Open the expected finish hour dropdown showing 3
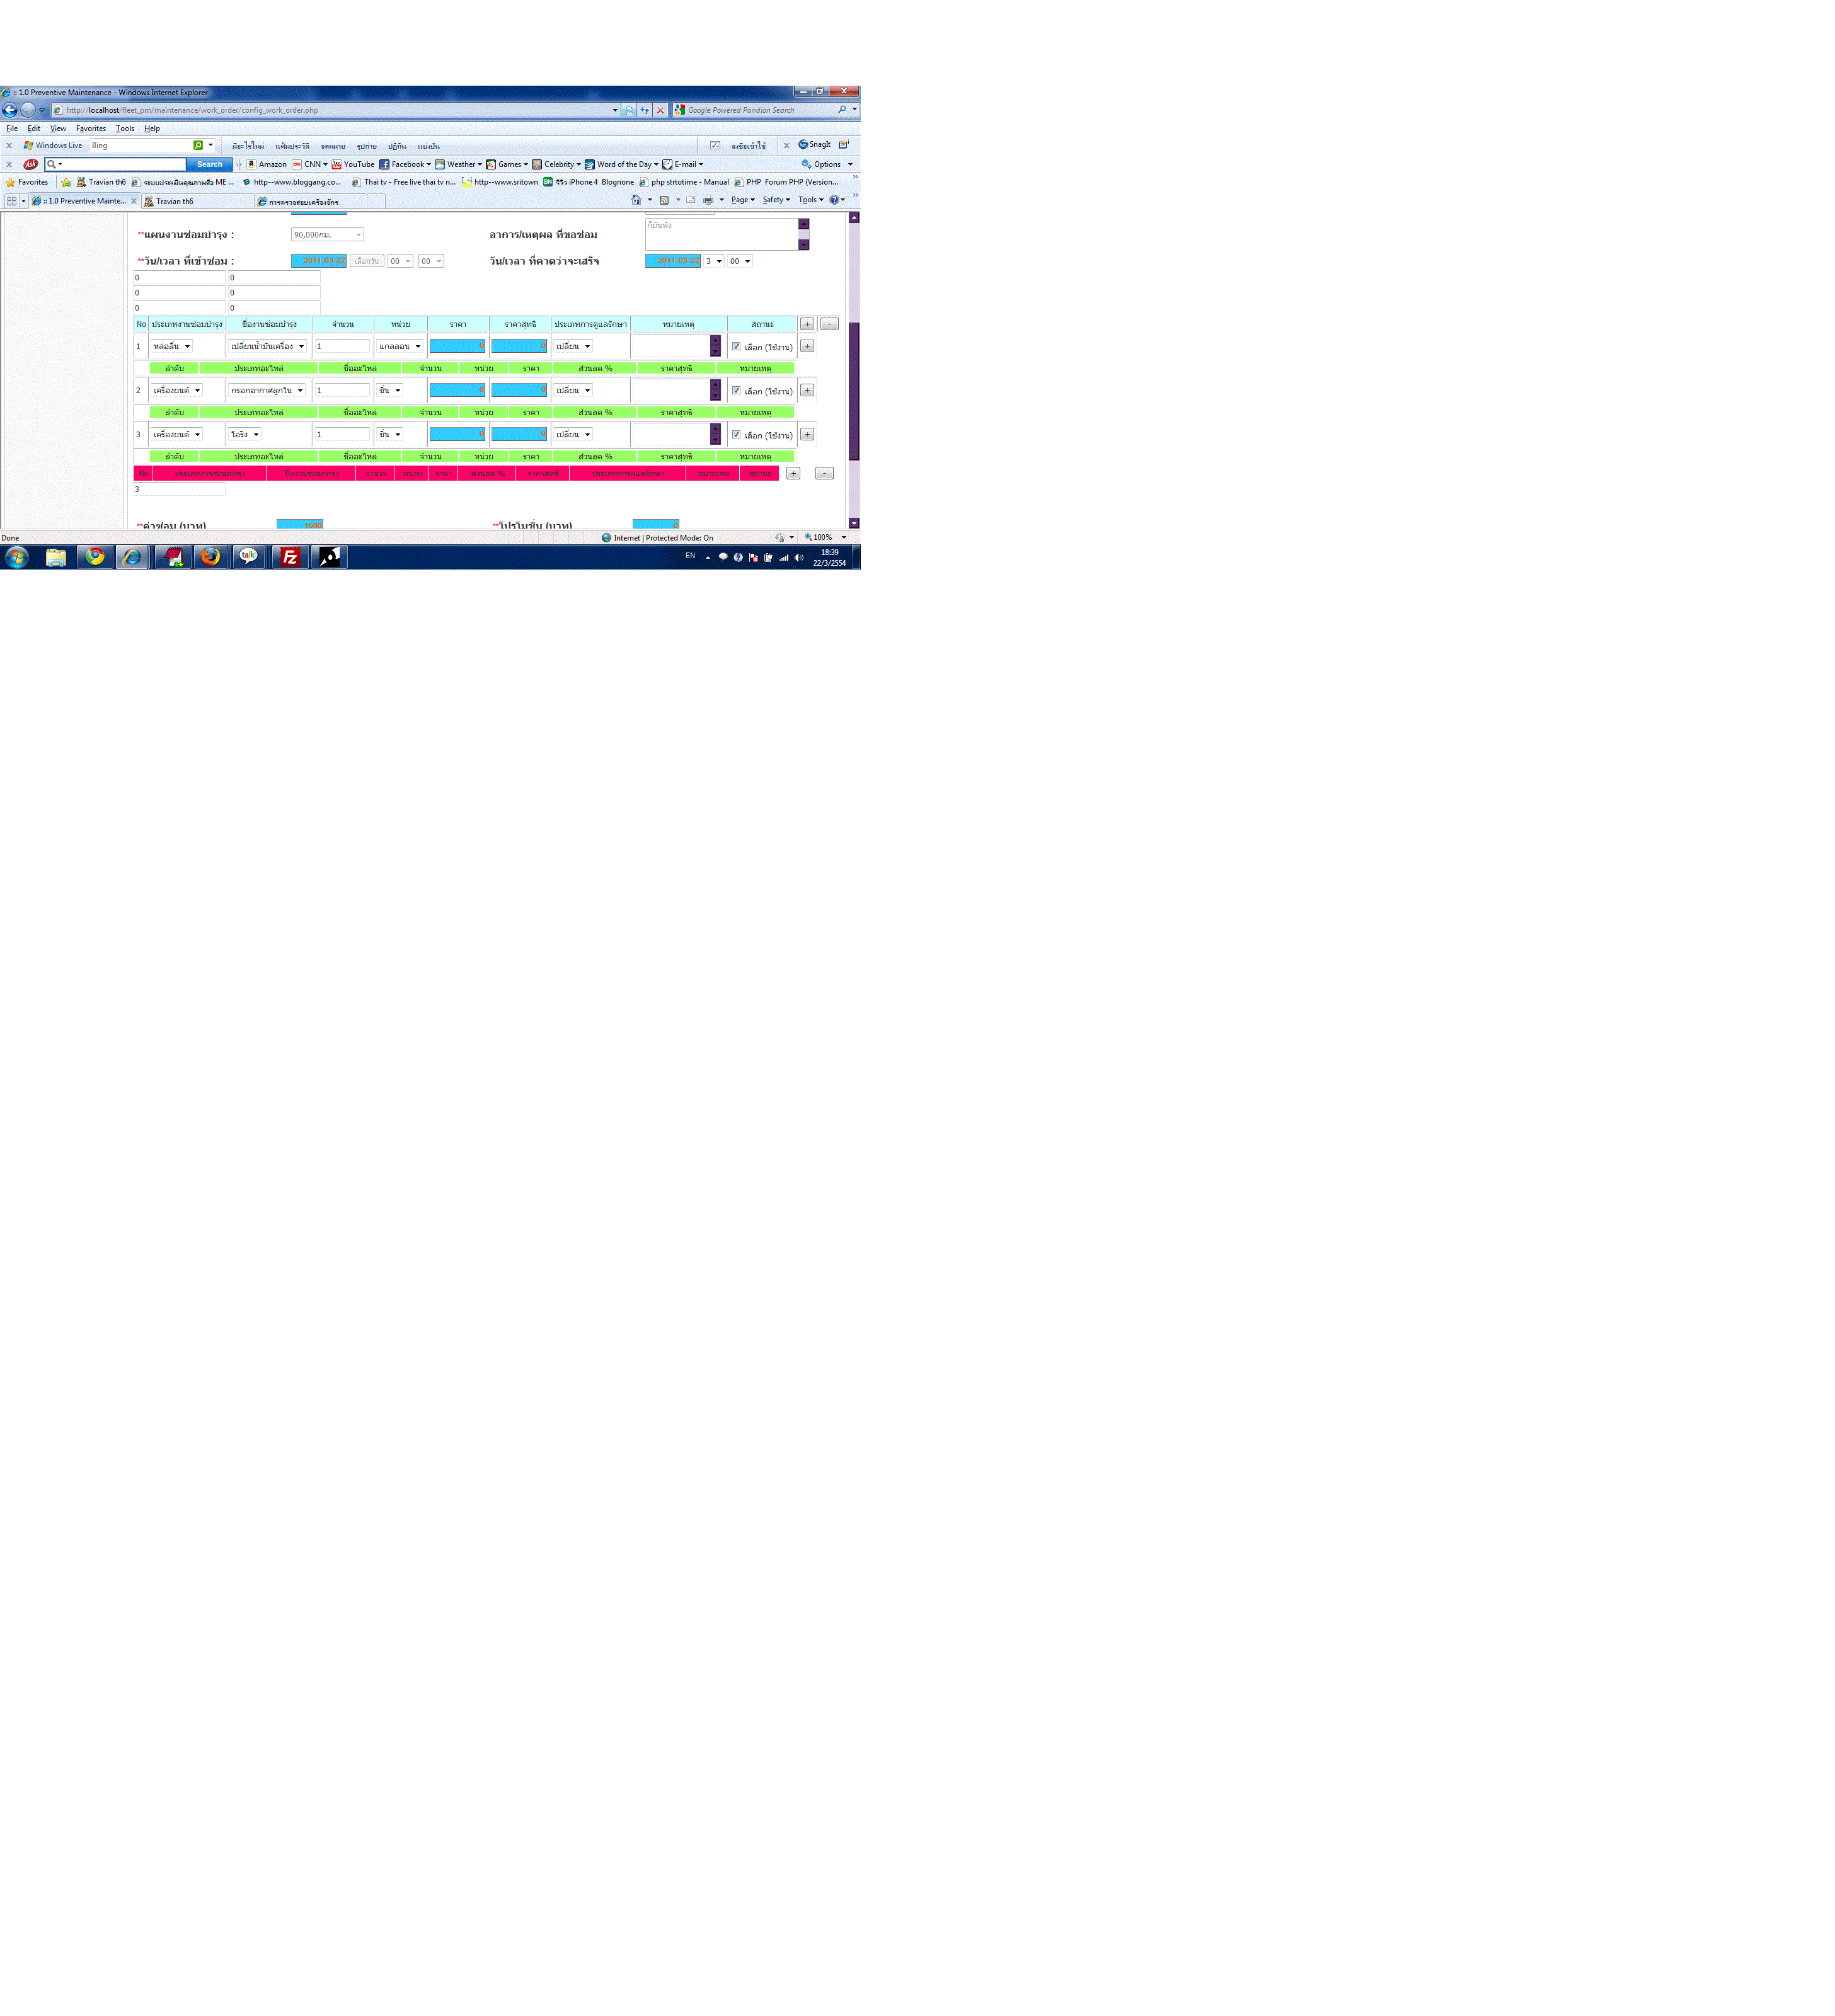This screenshot has width=1835, height=2016. click(714, 261)
